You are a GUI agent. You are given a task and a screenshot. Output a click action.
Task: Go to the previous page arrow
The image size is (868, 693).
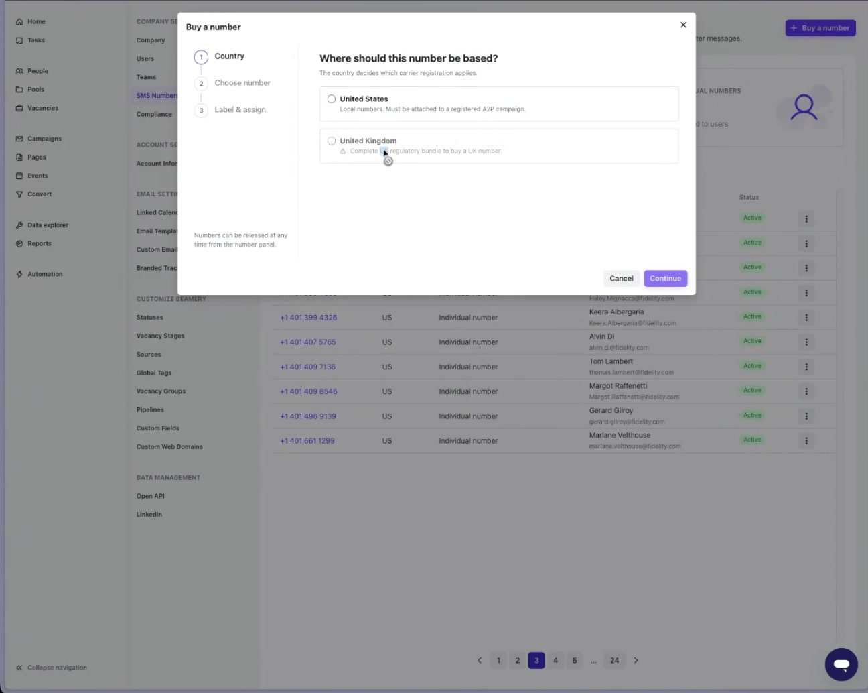(x=480, y=661)
